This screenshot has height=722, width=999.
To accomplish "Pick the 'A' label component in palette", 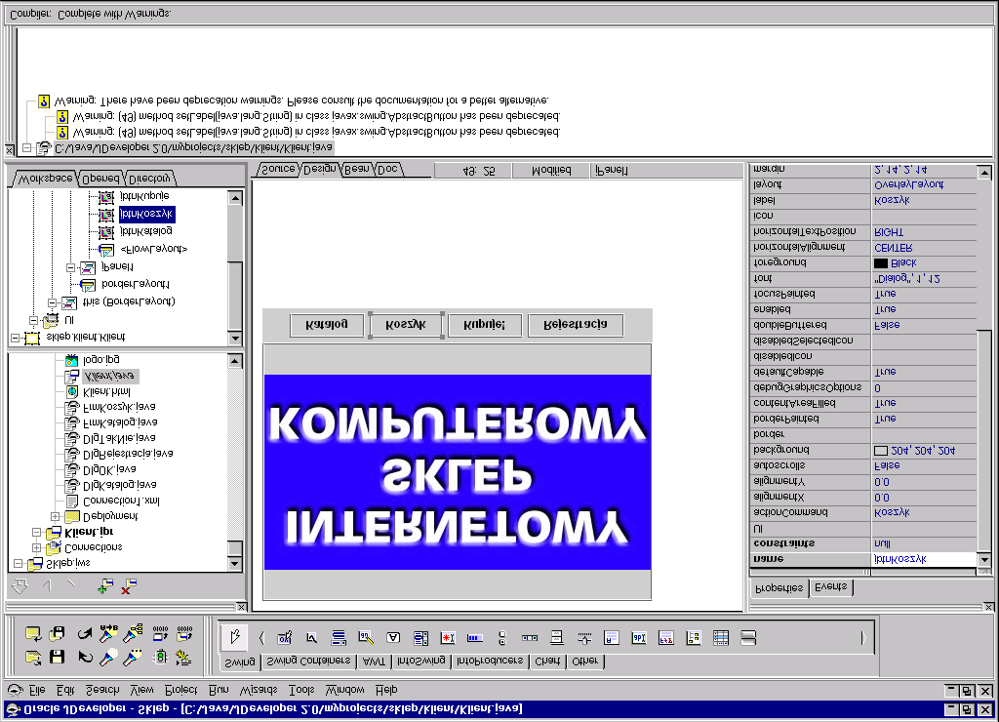I will click(x=393, y=637).
